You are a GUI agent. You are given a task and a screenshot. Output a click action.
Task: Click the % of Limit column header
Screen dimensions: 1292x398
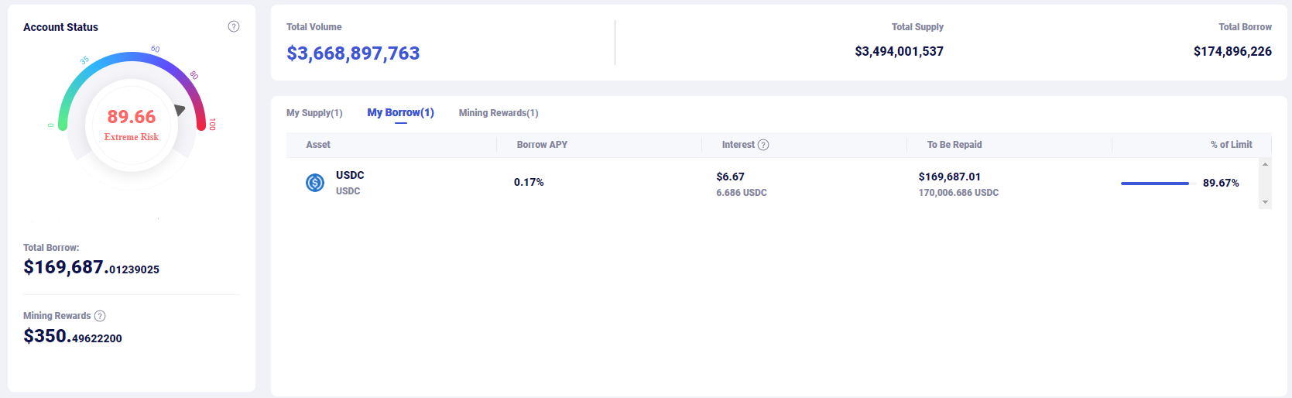[1231, 145]
